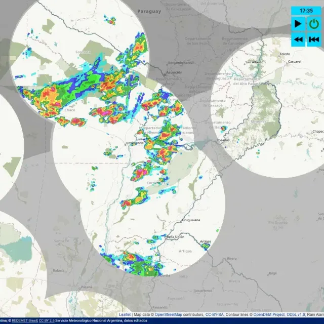The width and height of the screenshot is (324, 324).
Task: Start the radar animation with play button
Action: pos(298,24)
